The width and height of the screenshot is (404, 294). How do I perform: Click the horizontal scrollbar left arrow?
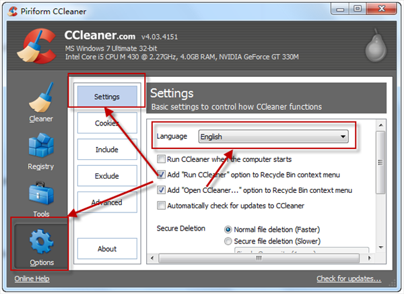click(152, 258)
